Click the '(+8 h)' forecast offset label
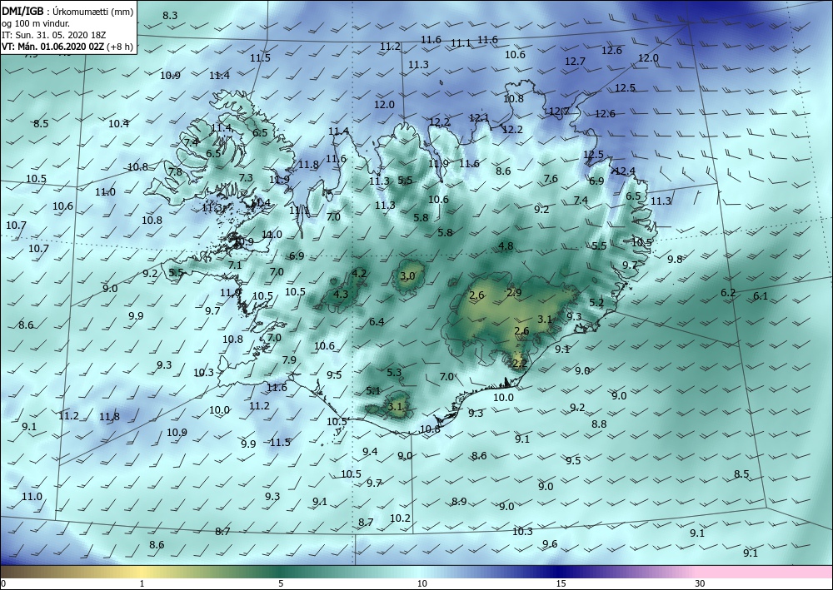The width and height of the screenshot is (833, 590). pos(119,47)
